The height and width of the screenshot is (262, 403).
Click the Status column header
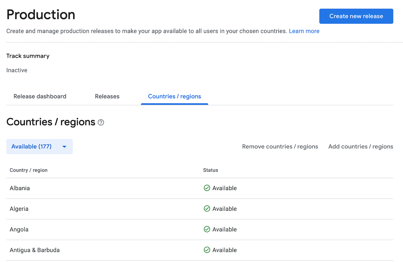pyautogui.click(x=211, y=170)
